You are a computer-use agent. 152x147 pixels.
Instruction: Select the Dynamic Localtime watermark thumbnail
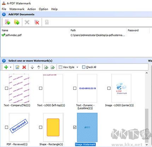(87, 88)
